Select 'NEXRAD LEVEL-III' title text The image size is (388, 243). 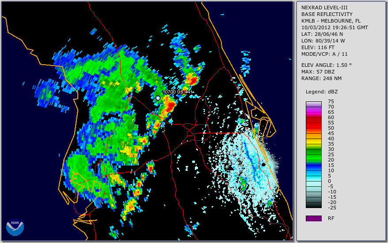tap(324, 8)
